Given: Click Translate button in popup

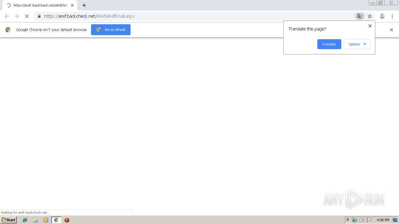Looking at the screenshot, I should pos(329,44).
